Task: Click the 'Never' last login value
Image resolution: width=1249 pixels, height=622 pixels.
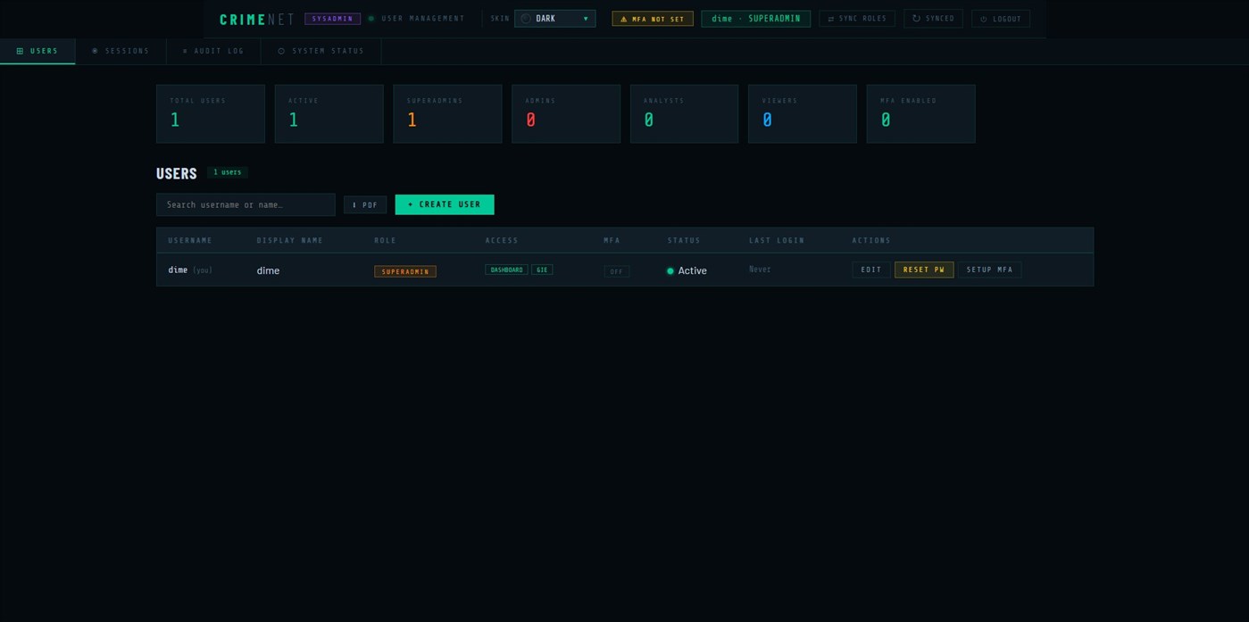Action: tap(760, 270)
